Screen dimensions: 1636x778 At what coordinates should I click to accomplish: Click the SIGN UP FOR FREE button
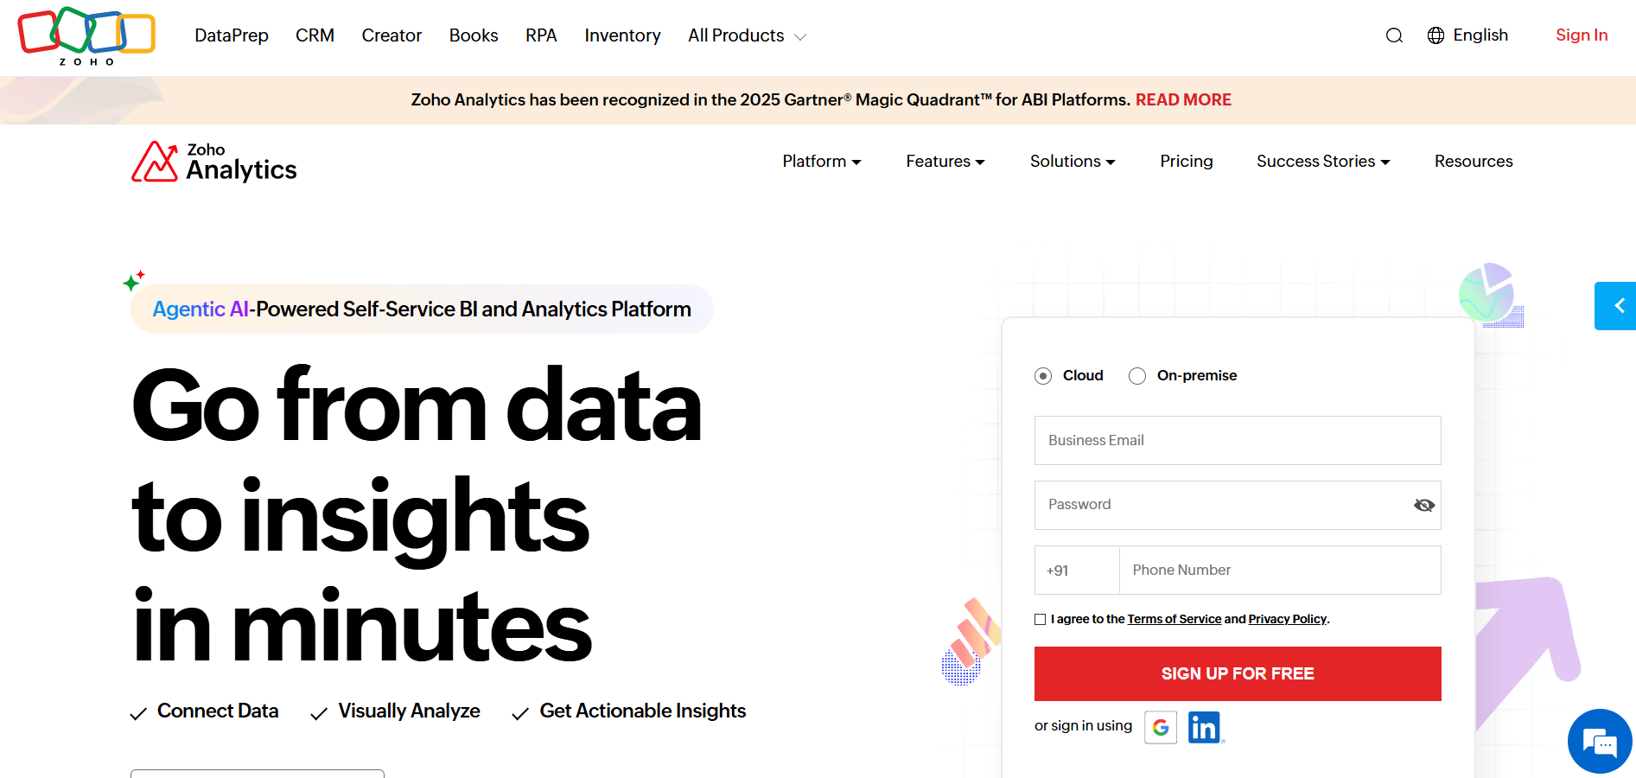click(1238, 674)
